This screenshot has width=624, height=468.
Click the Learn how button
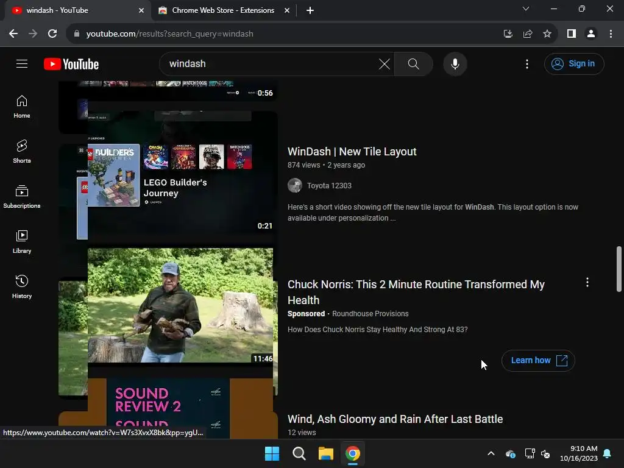tap(538, 361)
